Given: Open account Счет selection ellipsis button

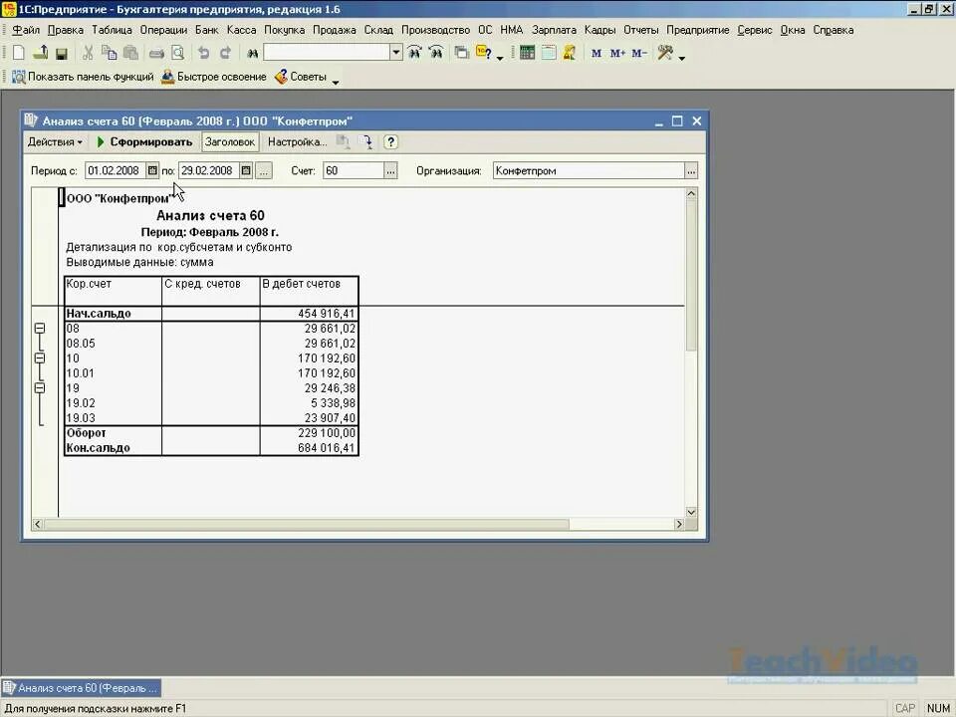Looking at the screenshot, I should (390, 171).
